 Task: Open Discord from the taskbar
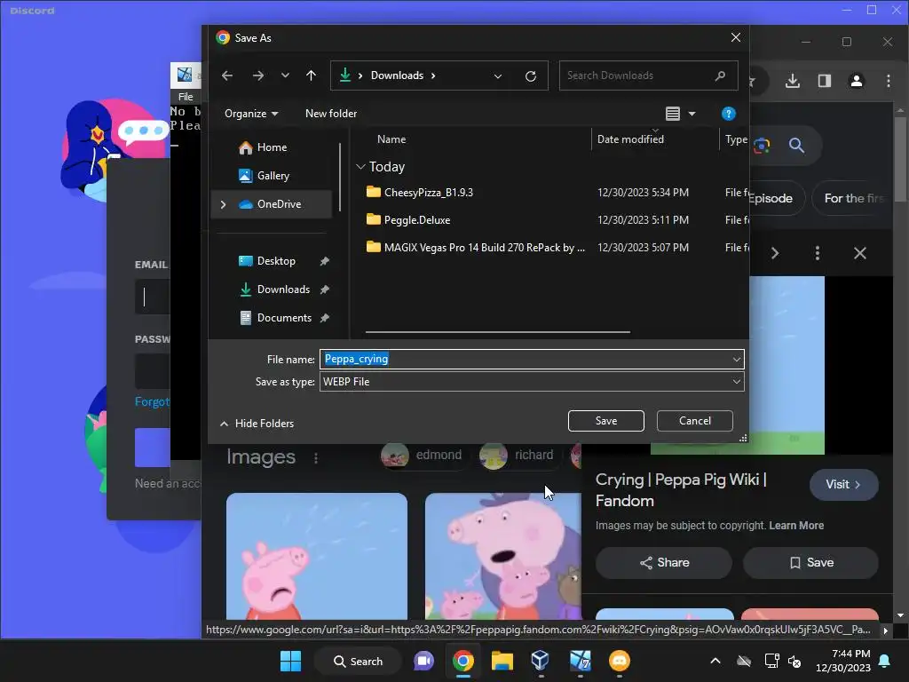click(x=619, y=661)
